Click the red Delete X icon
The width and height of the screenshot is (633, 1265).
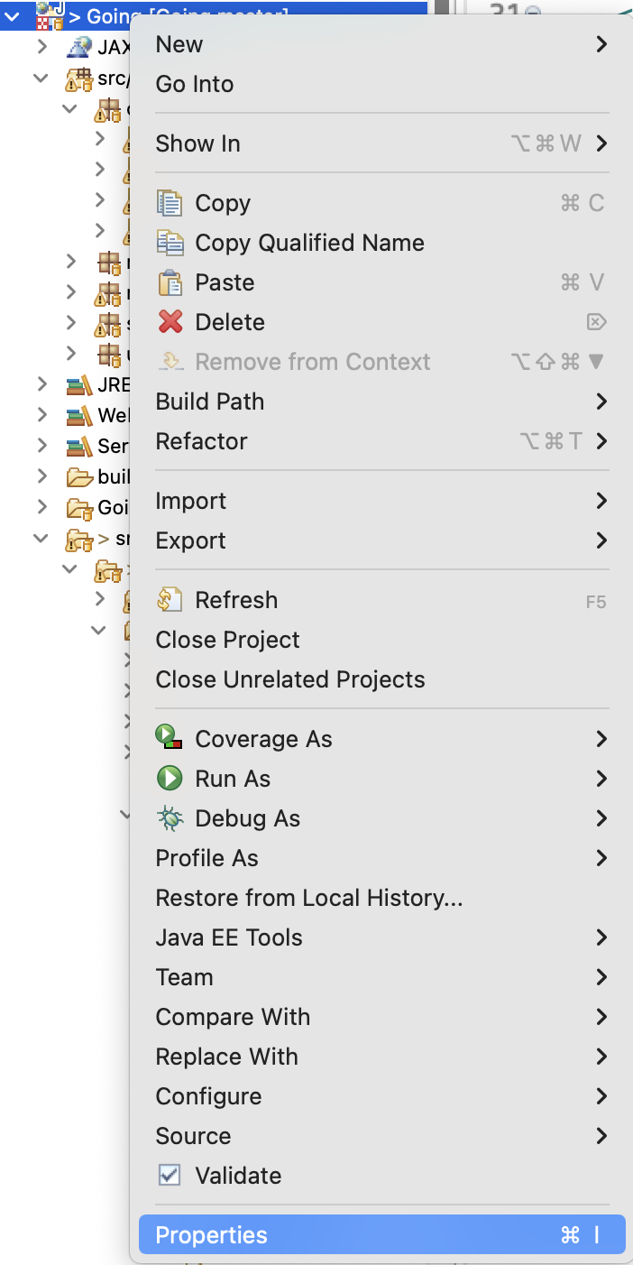tap(170, 322)
